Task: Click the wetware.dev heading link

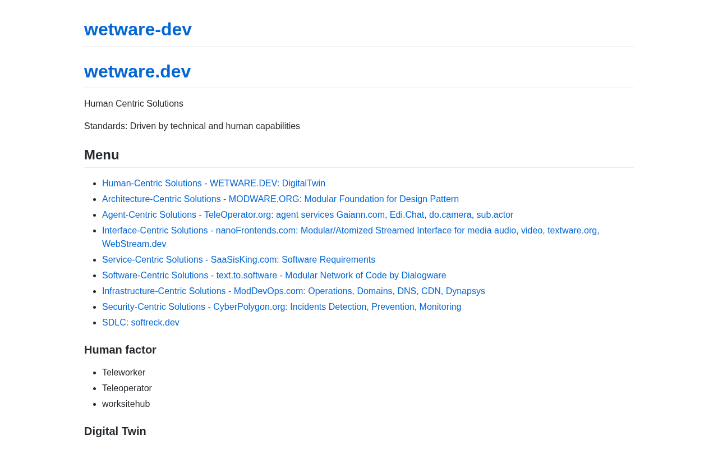Action: pos(137,71)
